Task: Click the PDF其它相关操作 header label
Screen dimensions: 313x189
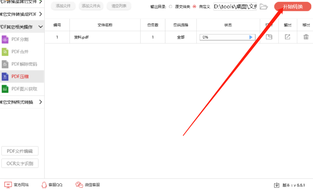Action: point(16,27)
